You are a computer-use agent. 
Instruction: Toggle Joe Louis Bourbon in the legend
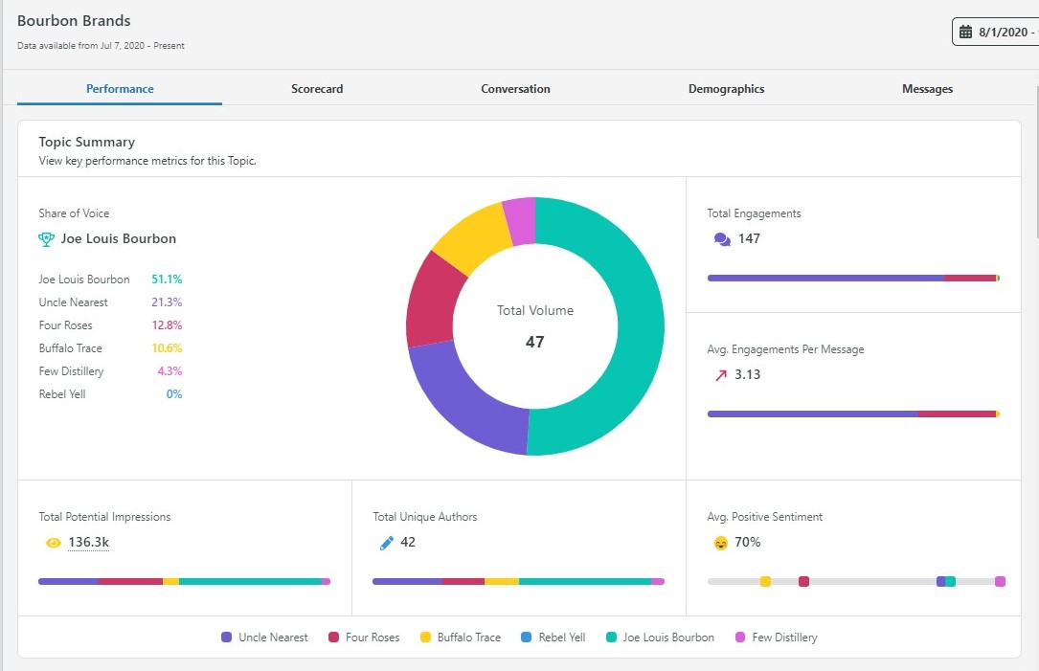coord(660,637)
